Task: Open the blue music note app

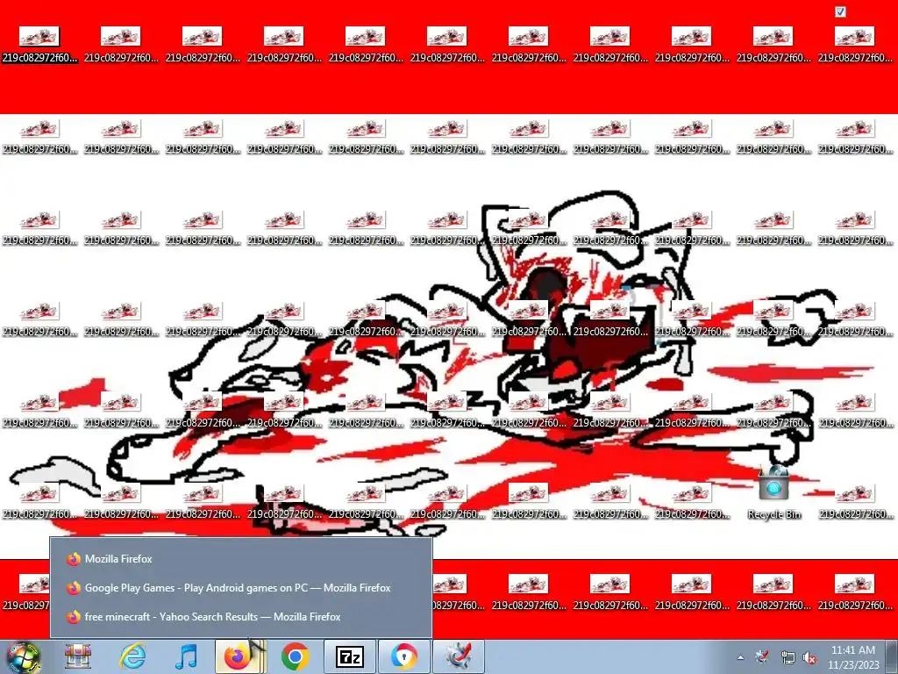Action: coord(186,656)
